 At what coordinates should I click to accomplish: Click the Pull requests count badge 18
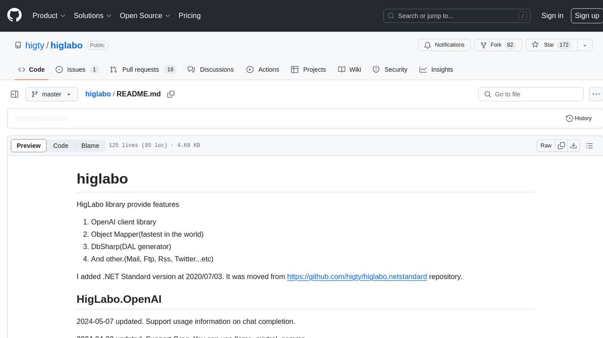tap(170, 69)
